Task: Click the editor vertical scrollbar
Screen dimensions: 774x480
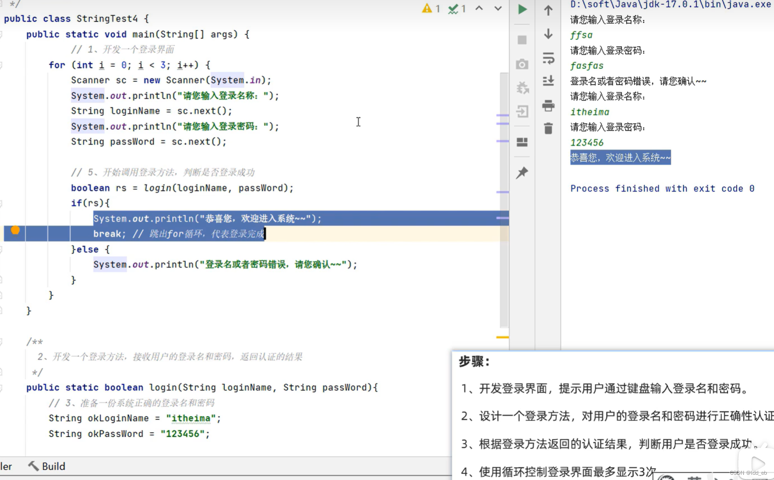Action: (504, 200)
